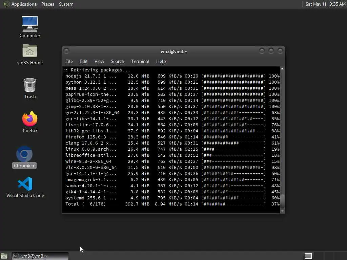Click the Total progress bar at 37%
The width and height of the screenshot is (347, 260).
[233, 204]
